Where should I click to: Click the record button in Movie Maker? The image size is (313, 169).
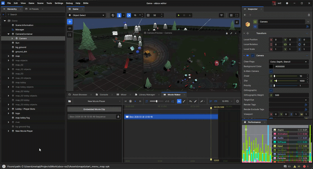coord(130,101)
